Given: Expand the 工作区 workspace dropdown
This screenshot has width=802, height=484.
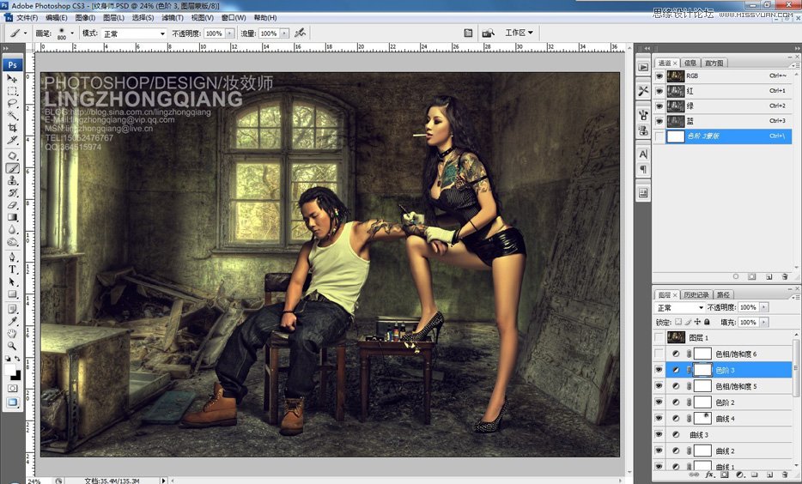Looking at the screenshot, I should pos(519,33).
